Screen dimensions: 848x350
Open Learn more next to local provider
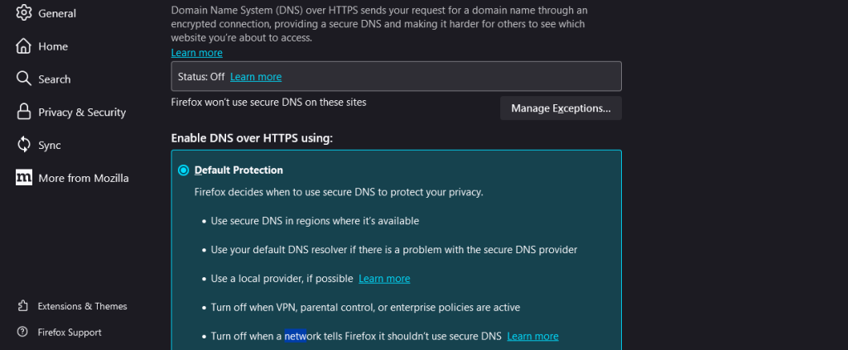coord(384,279)
